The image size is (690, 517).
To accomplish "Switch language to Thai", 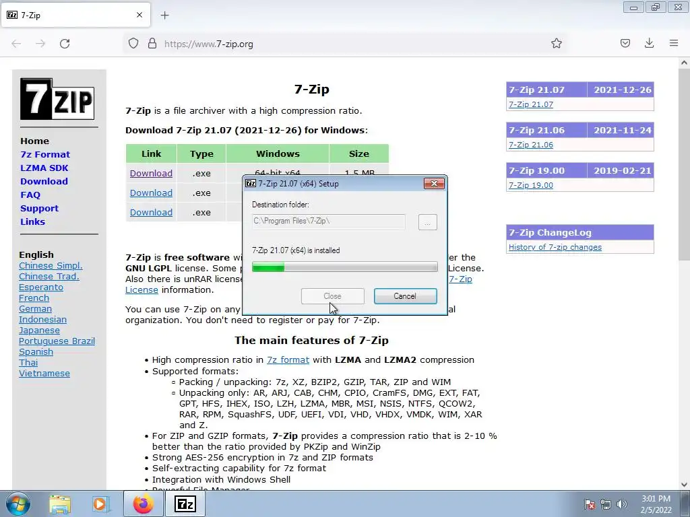I will (x=28, y=363).
